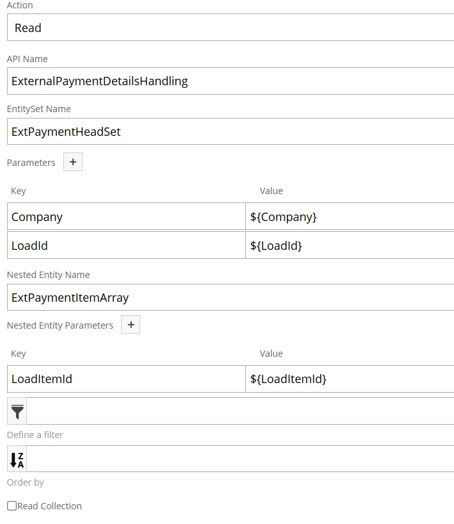Edit the API Name field
454x524 pixels.
point(231,81)
